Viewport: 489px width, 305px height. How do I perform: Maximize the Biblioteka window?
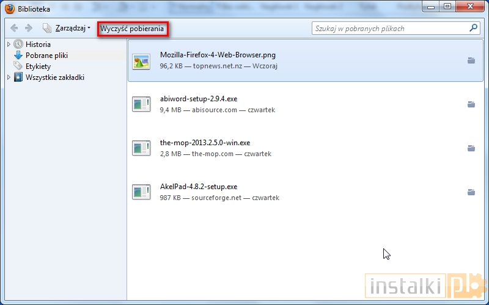coord(447,6)
